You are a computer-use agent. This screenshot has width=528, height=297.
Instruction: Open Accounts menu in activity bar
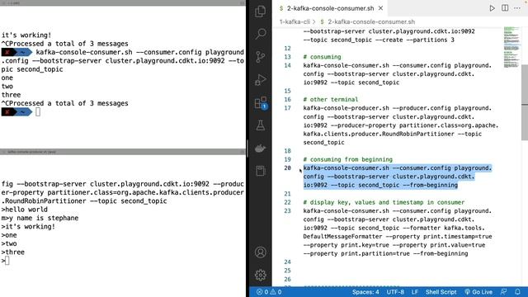(x=261, y=252)
